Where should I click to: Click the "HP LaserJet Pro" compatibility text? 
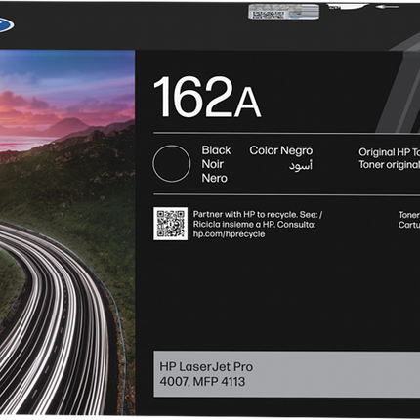tap(206, 367)
